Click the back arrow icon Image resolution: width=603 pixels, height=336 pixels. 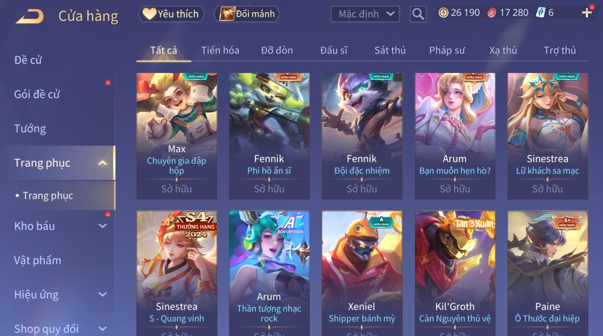pyautogui.click(x=30, y=16)
